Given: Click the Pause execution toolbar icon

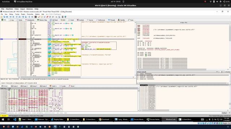Looking at the screenshot, I should pos(13,17).
